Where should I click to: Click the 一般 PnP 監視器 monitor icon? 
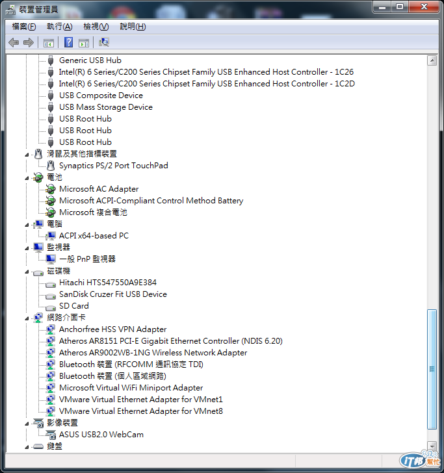(51, 259)
